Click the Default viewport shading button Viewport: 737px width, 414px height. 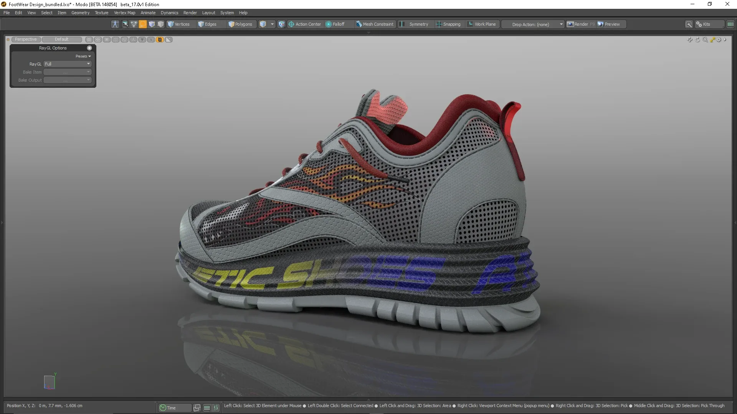[x=61, y=39]
